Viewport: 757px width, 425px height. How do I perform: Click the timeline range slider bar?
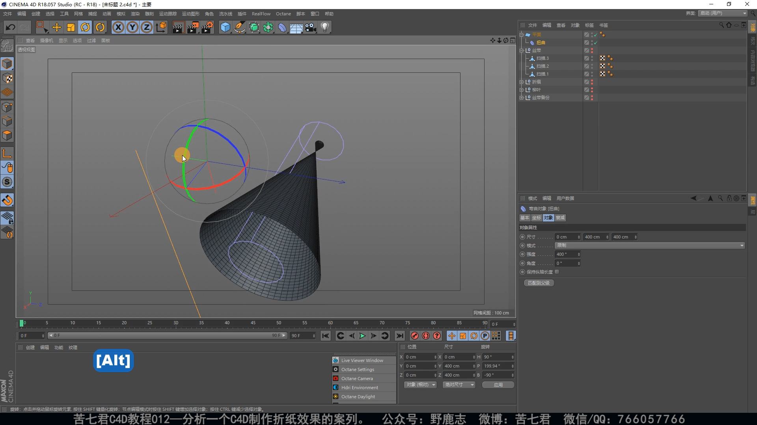coord(167,336)
